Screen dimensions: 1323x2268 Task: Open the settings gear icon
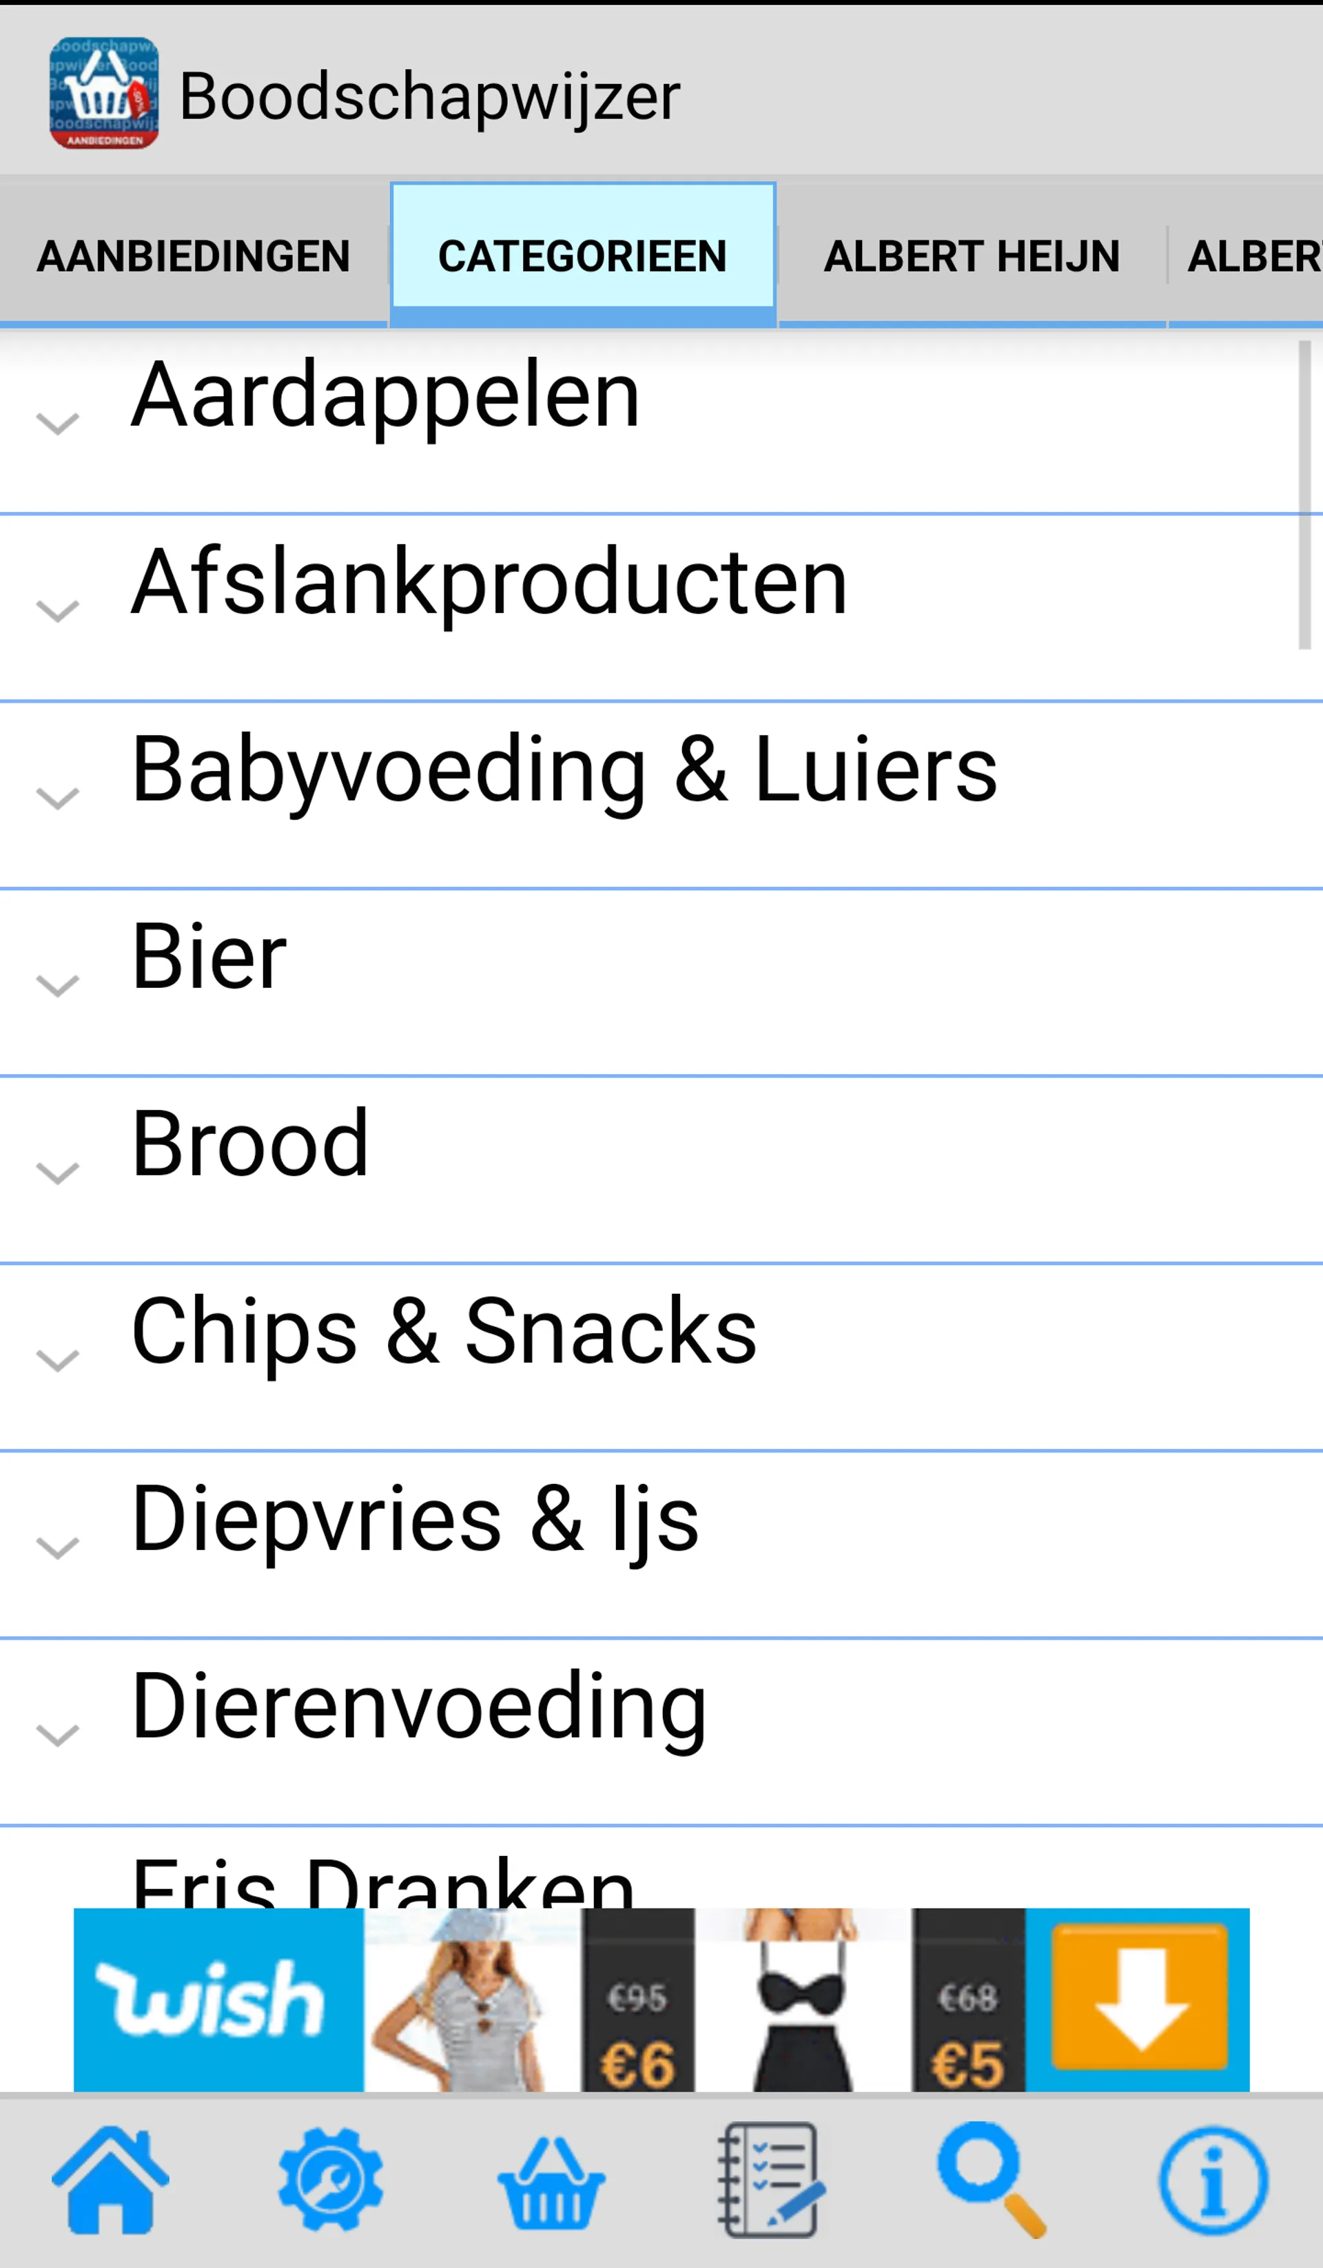[x=330, y=2183]
